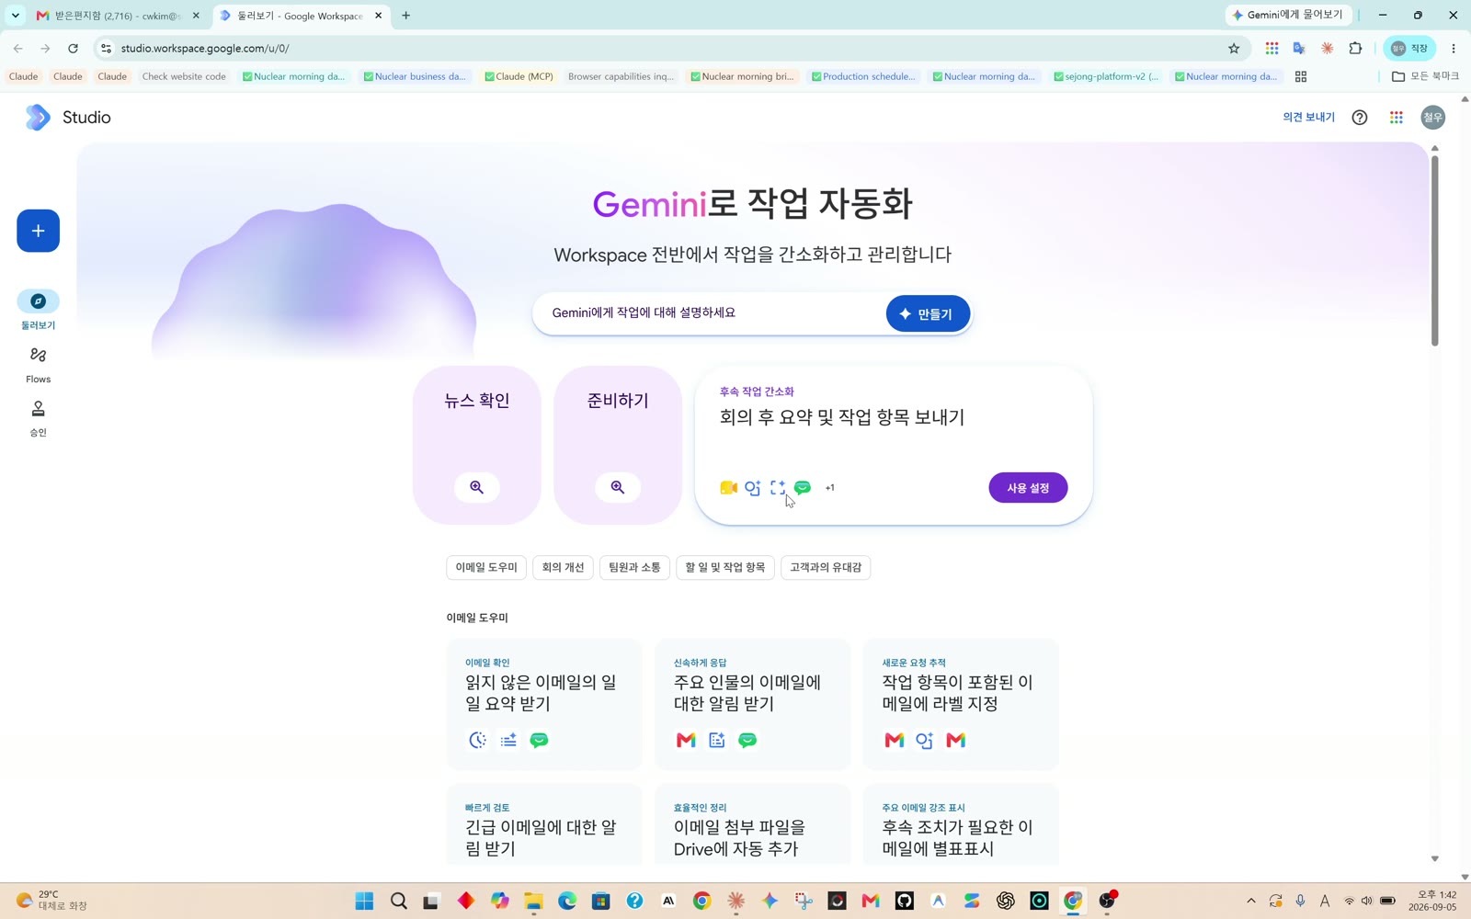Select the 할 일 및 작업 항목 chip
The image size is (1471, 919).
725,567
